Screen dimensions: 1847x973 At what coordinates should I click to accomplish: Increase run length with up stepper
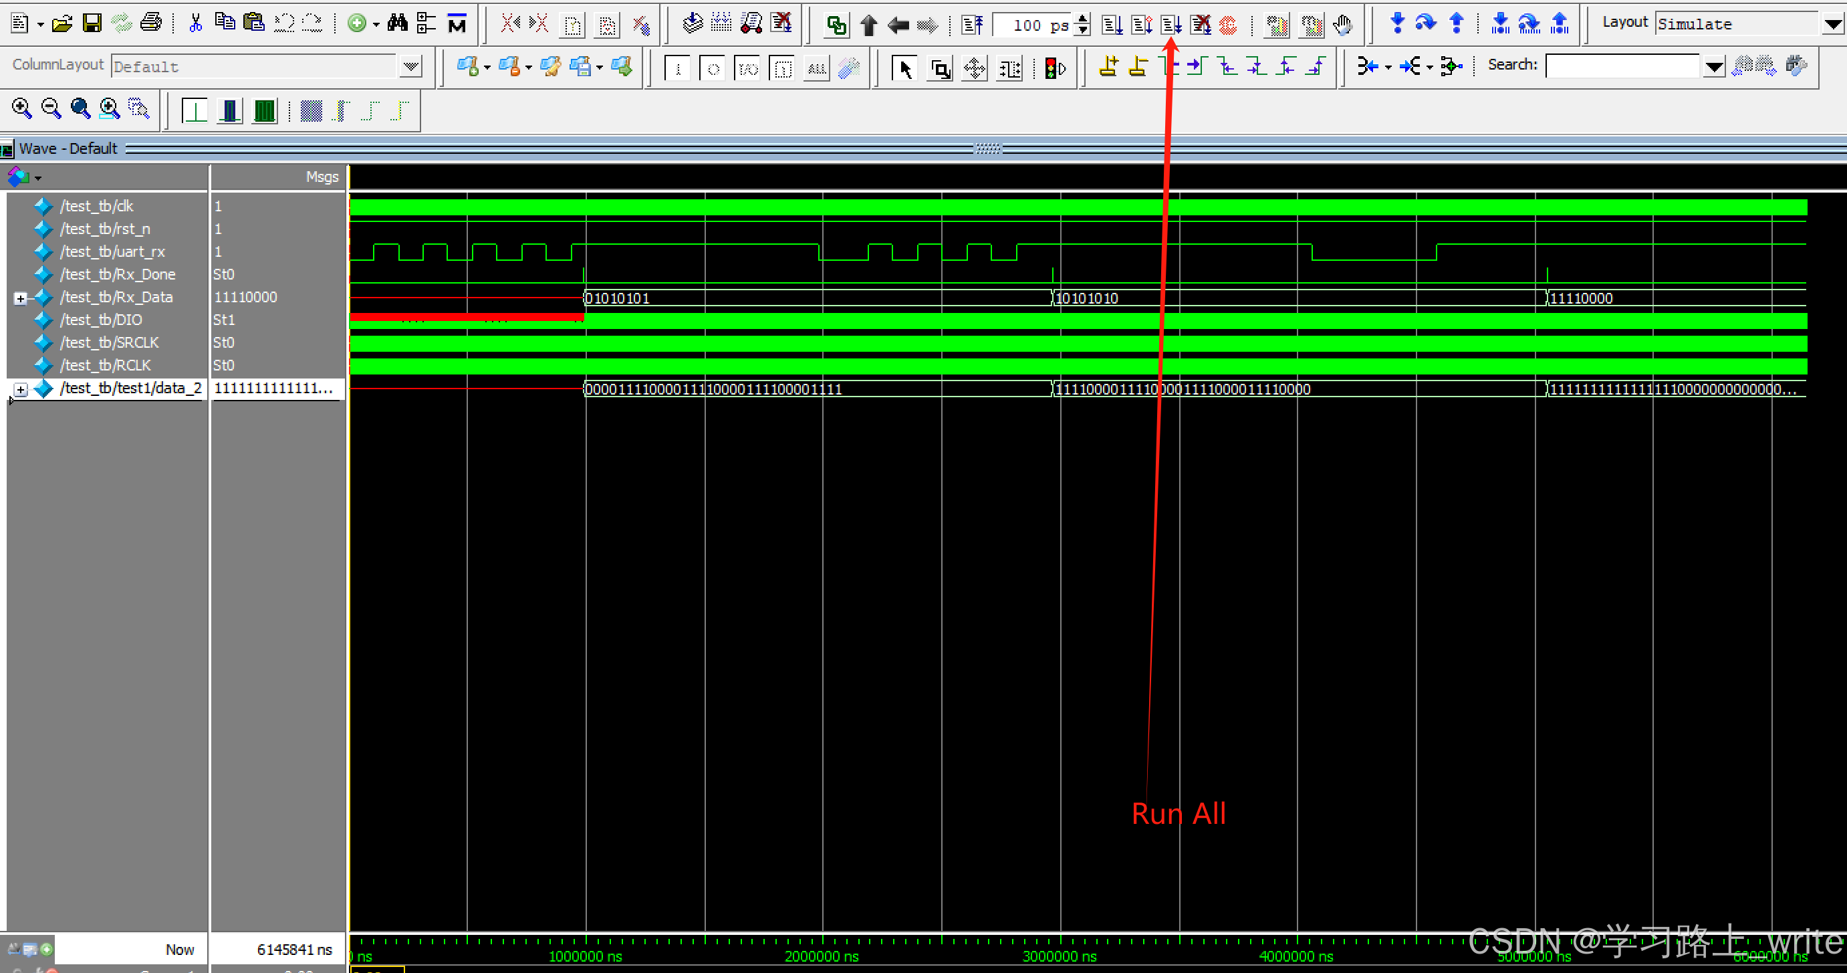[x=1083, y=19]
